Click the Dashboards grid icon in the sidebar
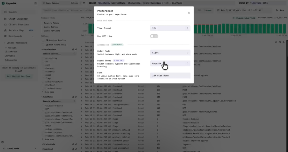 5,36
